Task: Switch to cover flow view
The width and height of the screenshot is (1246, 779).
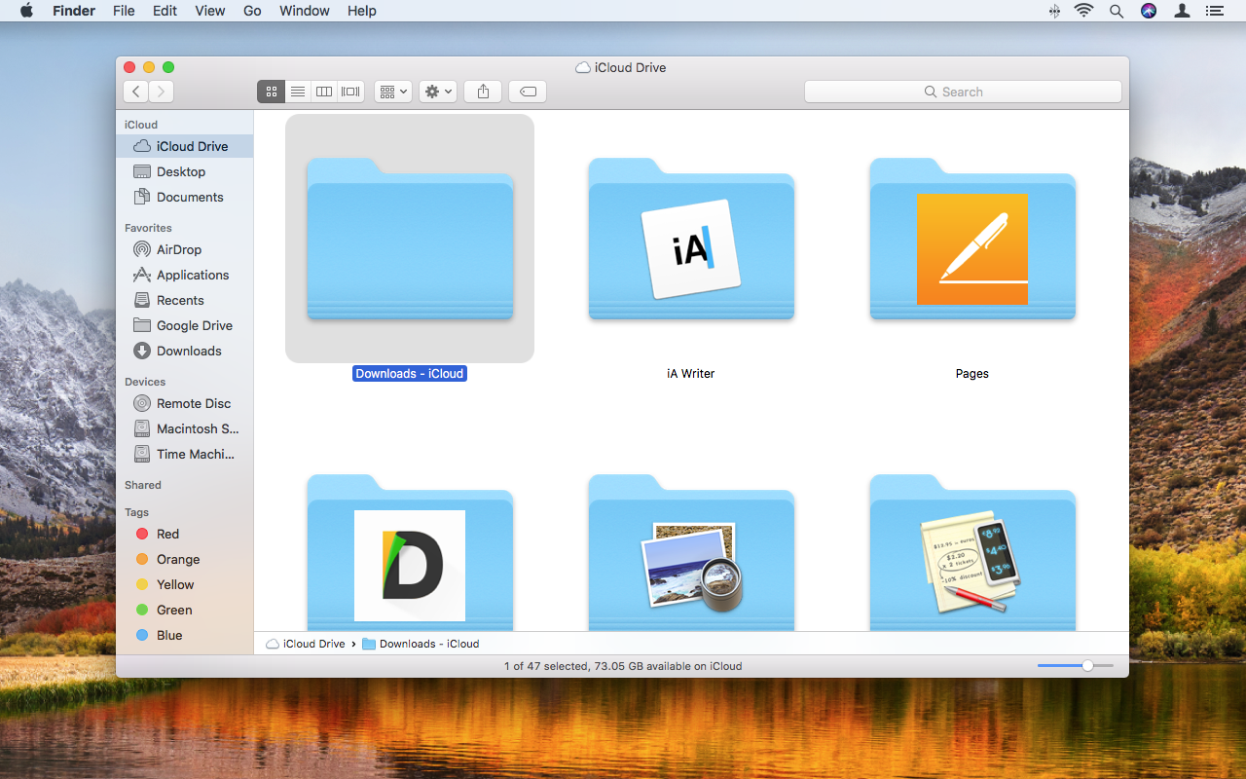Action: point(349,91)
